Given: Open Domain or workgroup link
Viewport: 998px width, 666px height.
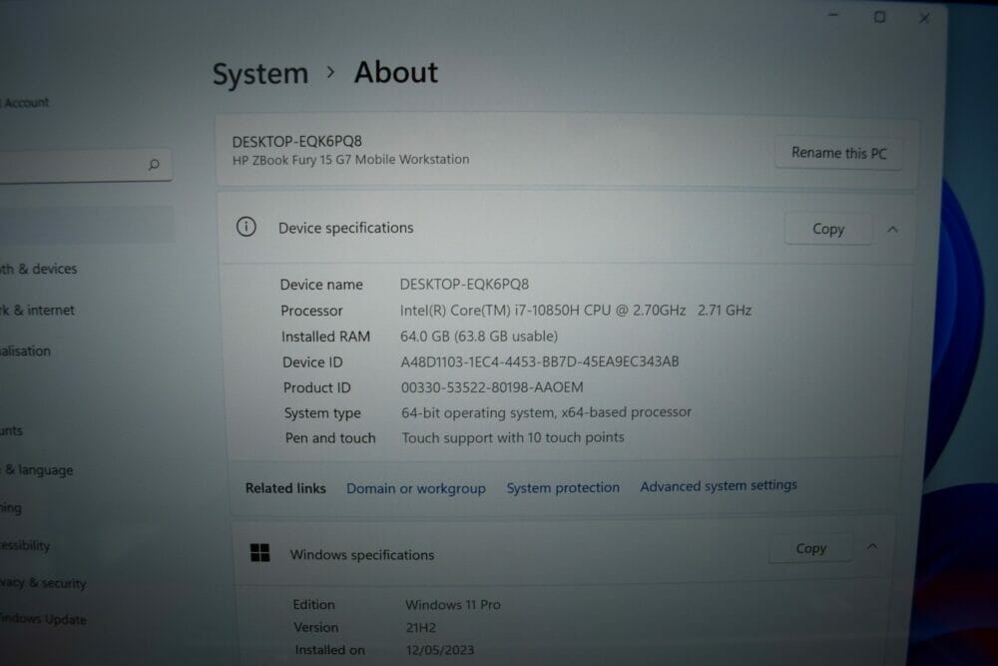Looking at the screenshot, I should pyautogui.click(x=415, y=488).
